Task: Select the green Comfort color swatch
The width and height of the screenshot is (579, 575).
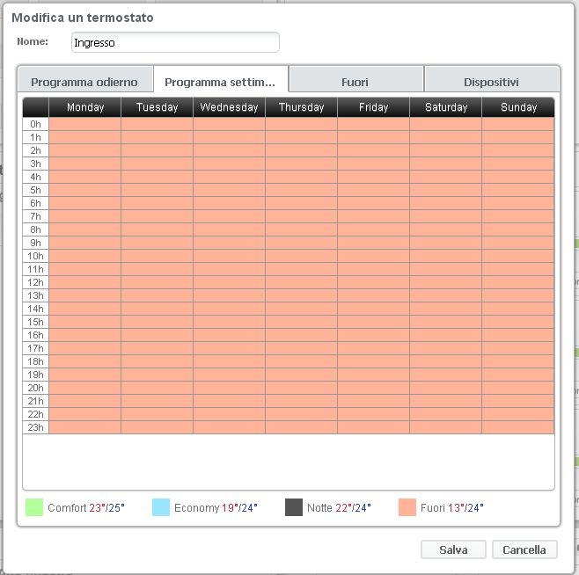Action: click(34, 507)
